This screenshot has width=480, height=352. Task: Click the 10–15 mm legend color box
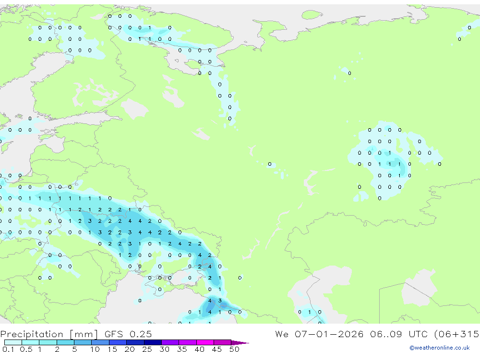[100, 342]
